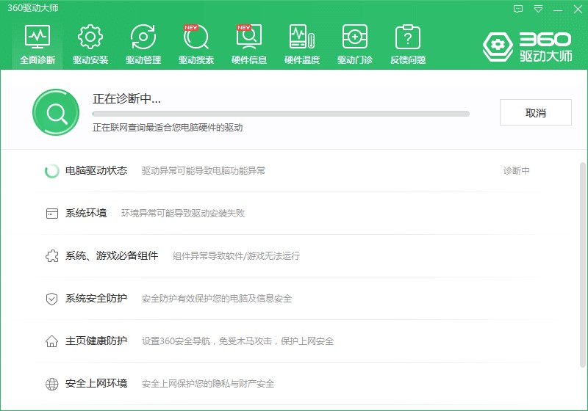
Task: Click the 取消 button
Action: [535, 113]
